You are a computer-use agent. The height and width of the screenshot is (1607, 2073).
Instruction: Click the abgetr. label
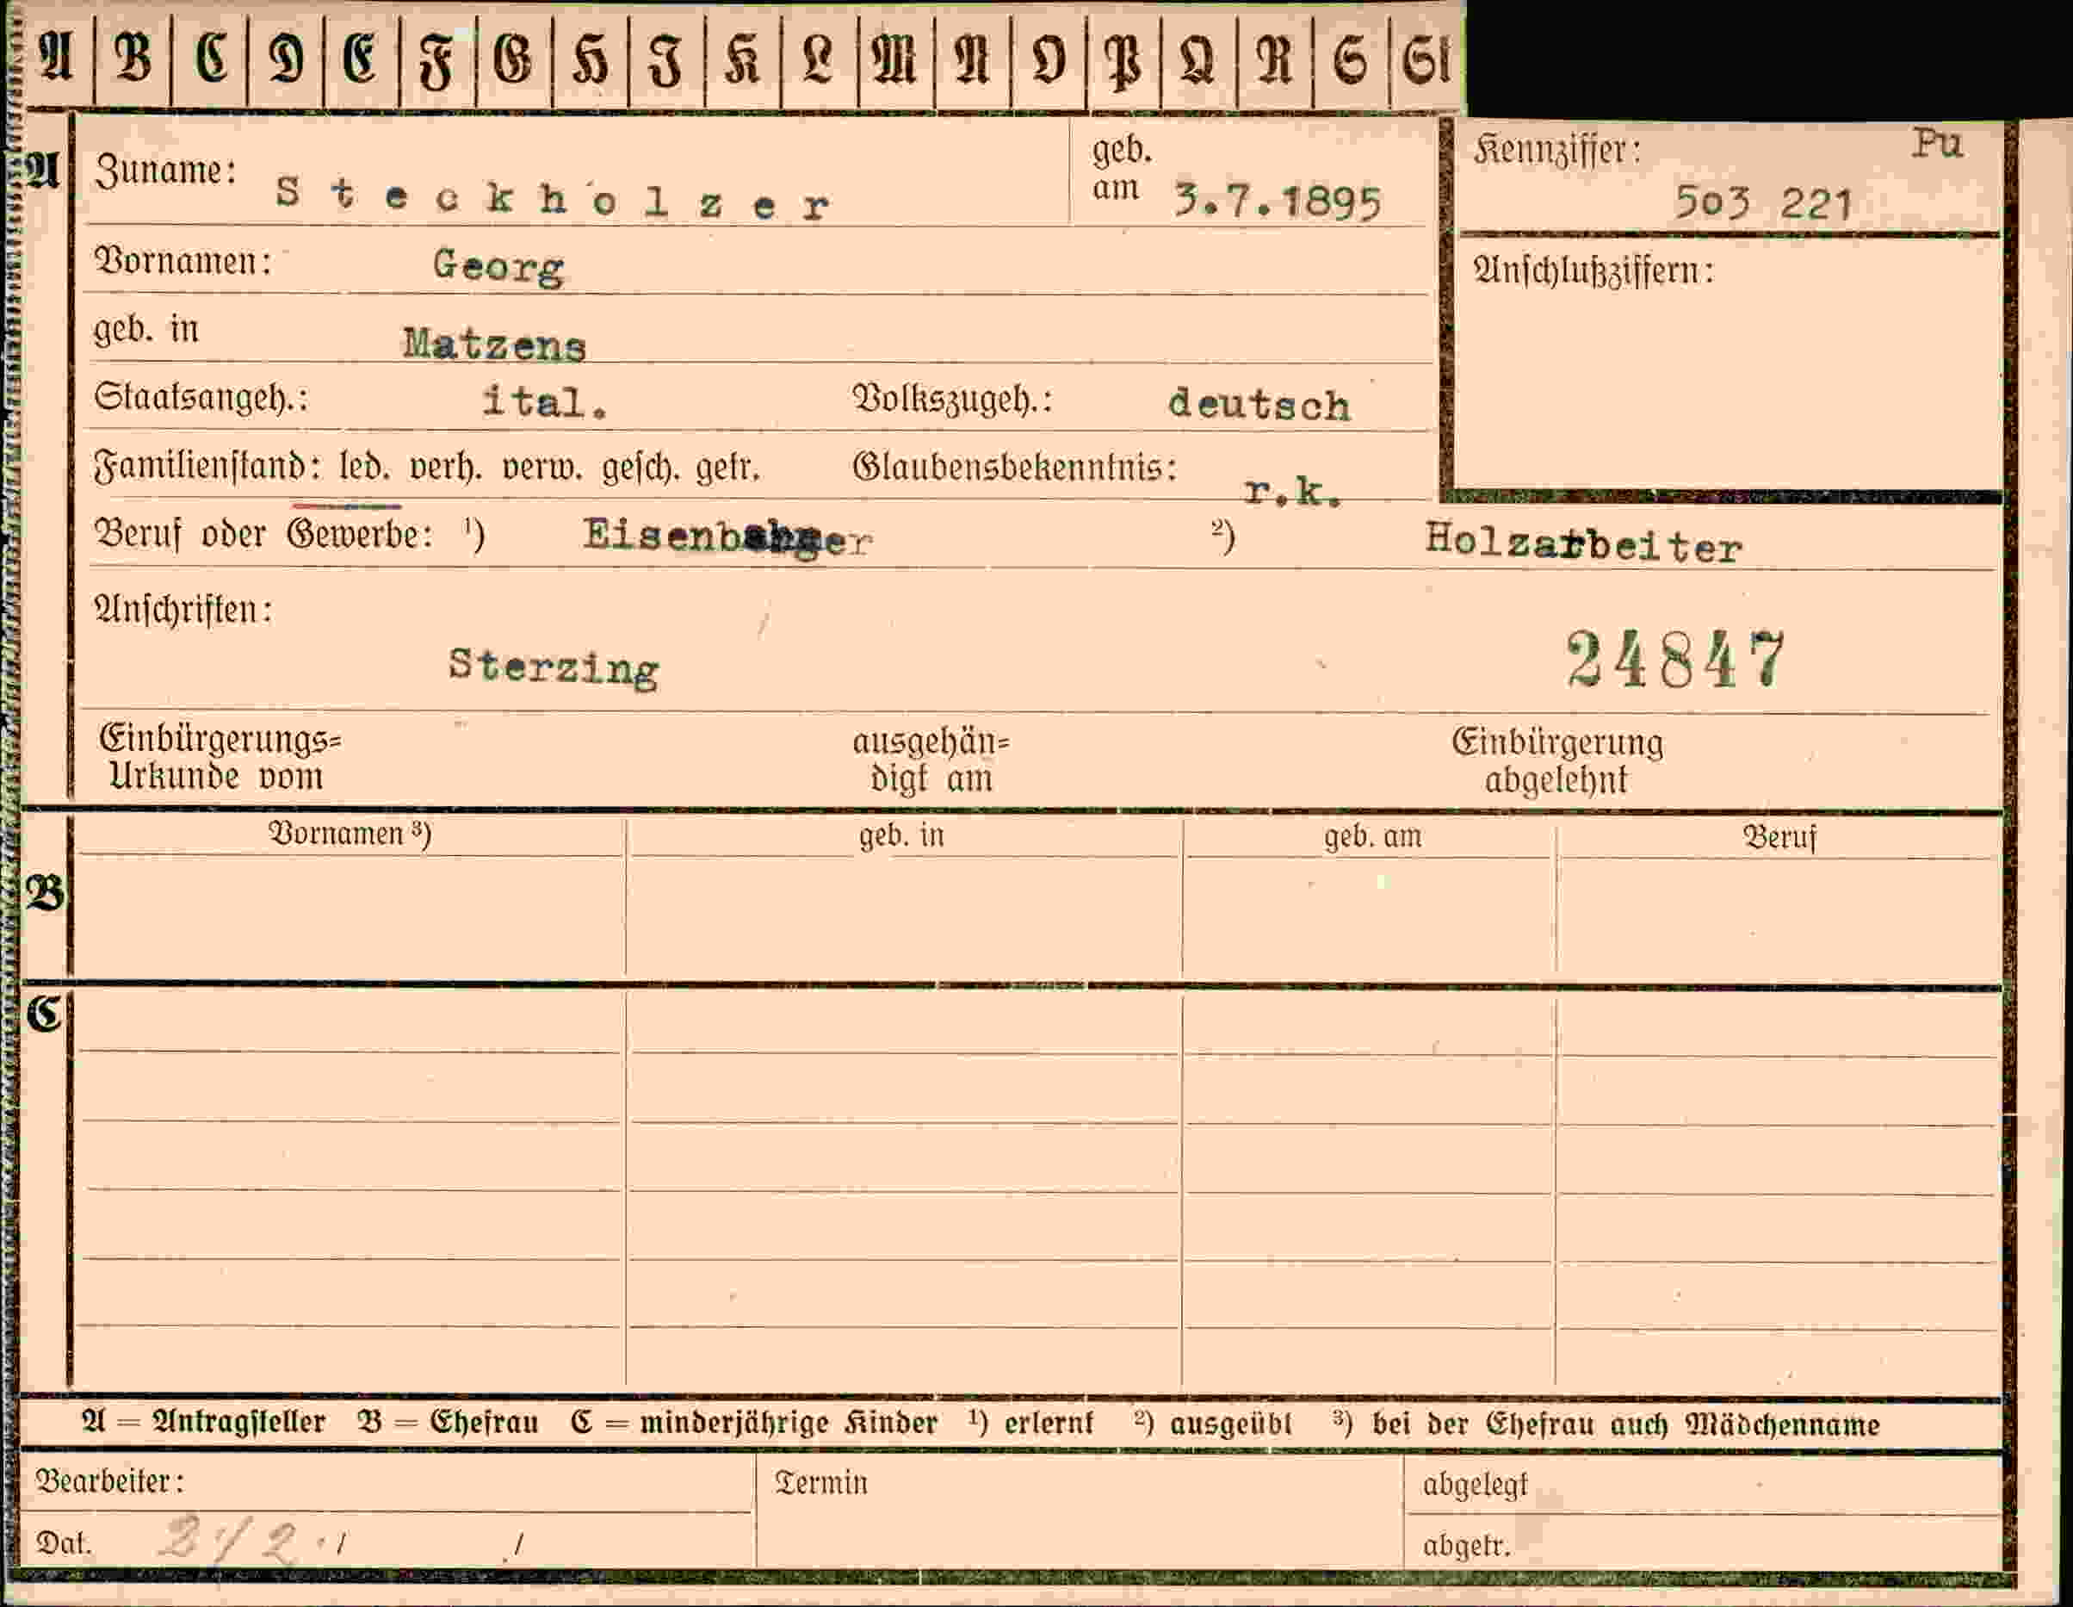click(1465, 1545)
